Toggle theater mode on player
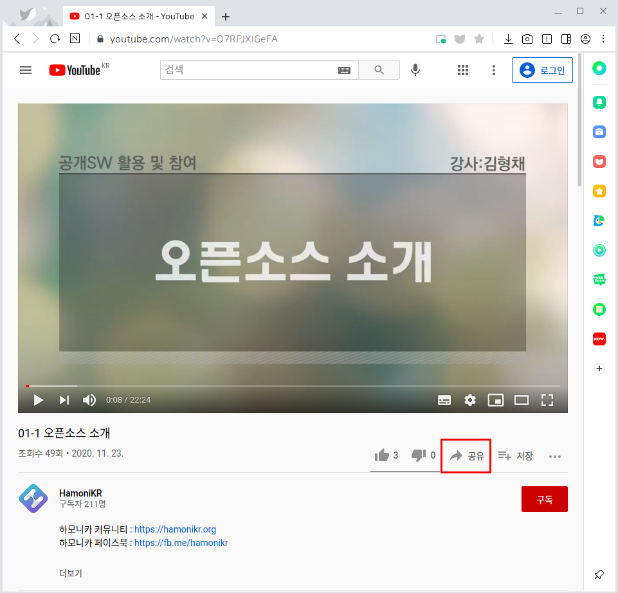Screen dimensions: 618x593 tap(522, 400)
